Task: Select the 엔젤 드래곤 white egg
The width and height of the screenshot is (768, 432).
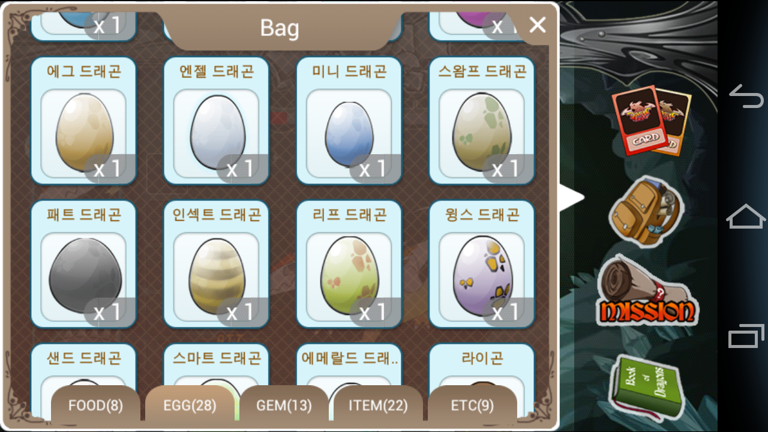Action: pos(216,121)
